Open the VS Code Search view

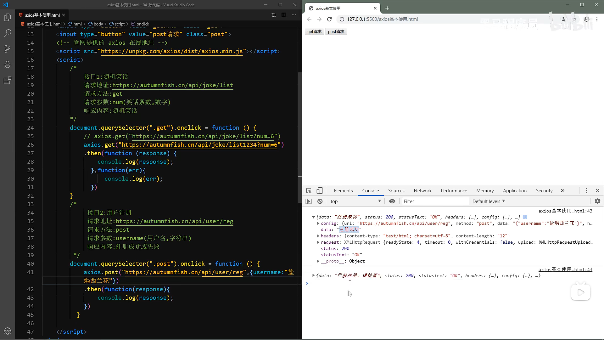pos(8,33)
